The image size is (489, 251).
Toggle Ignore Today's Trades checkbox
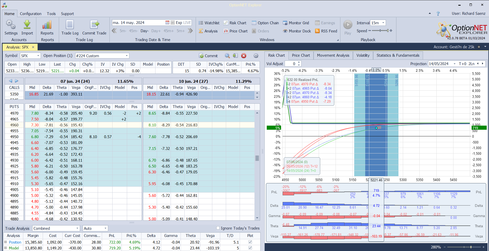pos(218,228)
